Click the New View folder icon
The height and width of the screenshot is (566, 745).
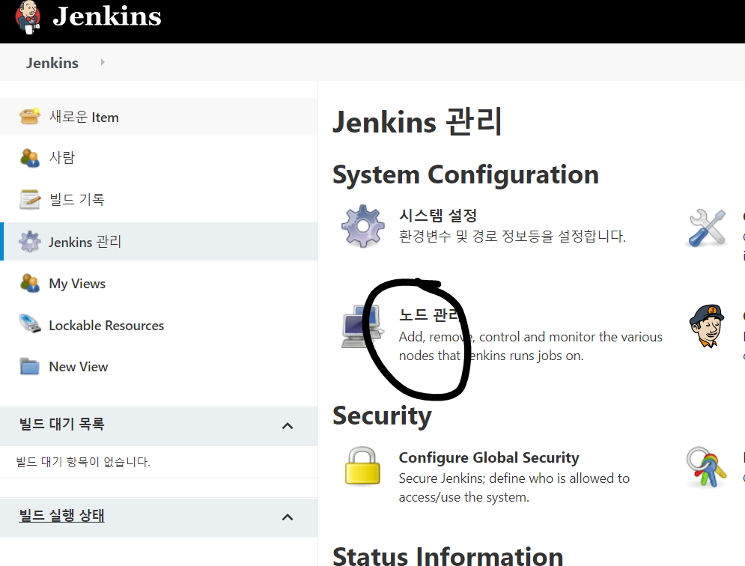(x=29, y=366)
